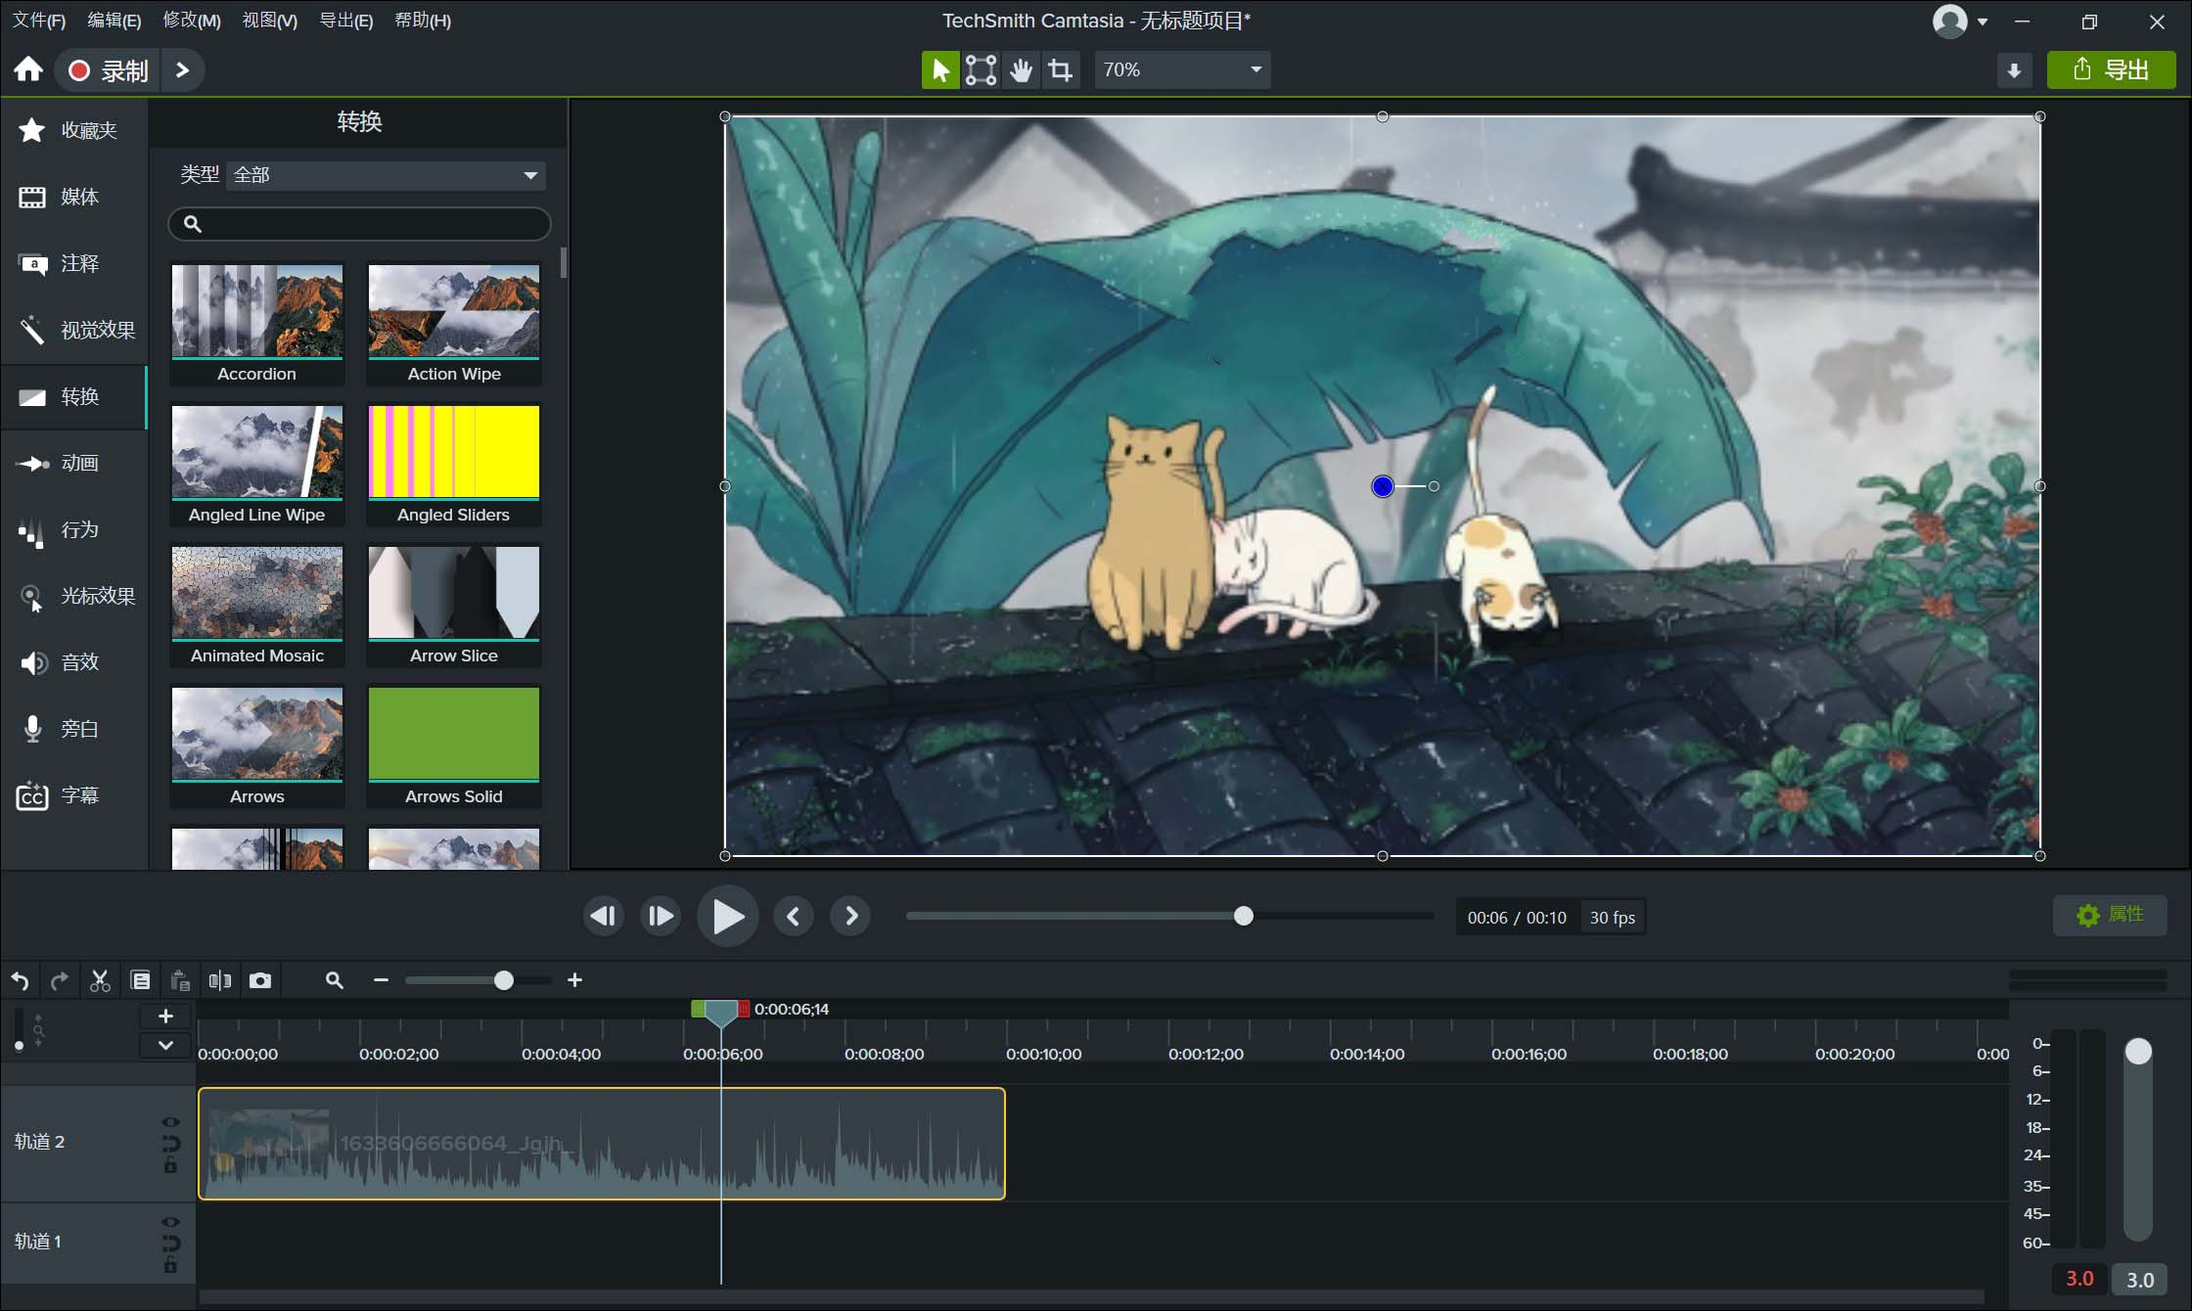The image size is (2192, 1311).
Task: Open the canvas zoom 70% dropdown
Action: (x=1182, y=69)
